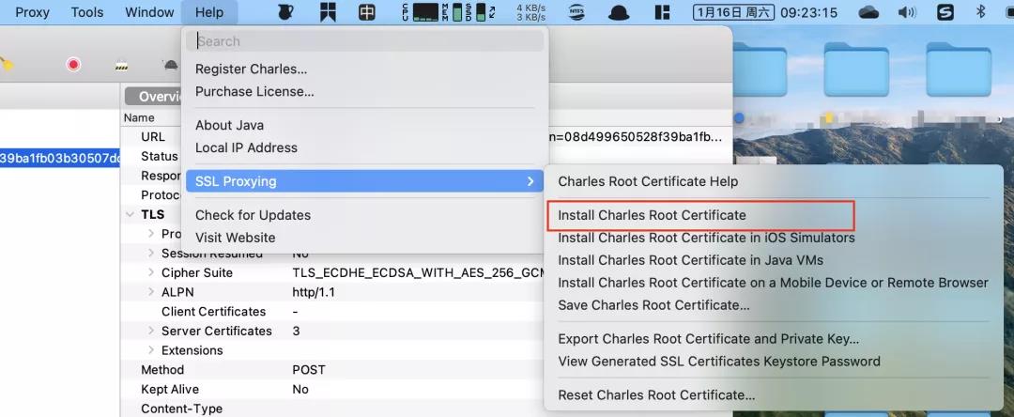Open the CPU MEM SSD monitor widget
Screen dimensions: 1014x417
point(449,11)
